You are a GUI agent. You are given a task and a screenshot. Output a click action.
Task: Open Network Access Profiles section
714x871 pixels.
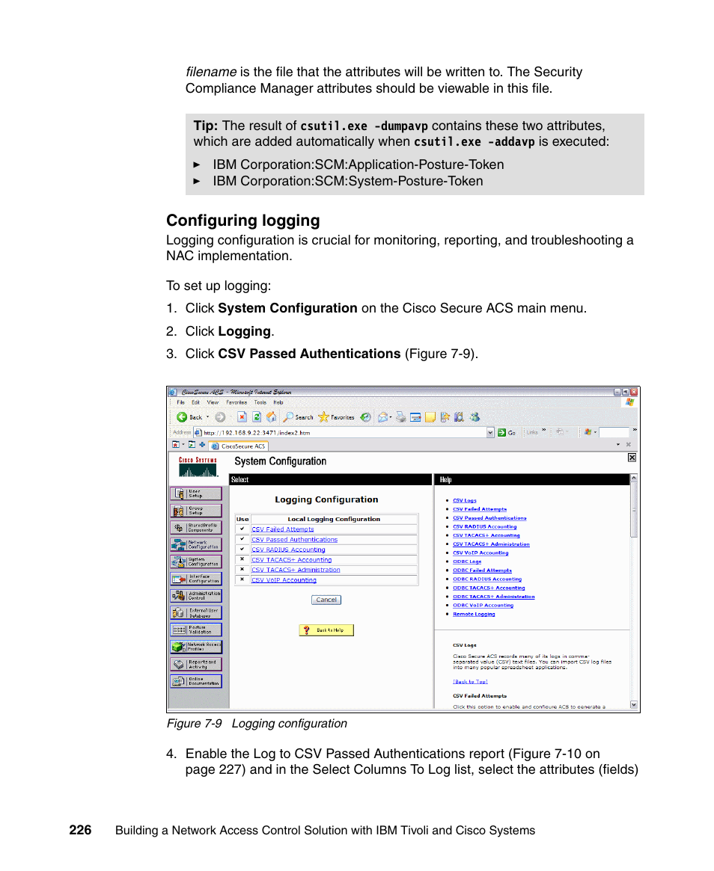click(x=196, y=647)
